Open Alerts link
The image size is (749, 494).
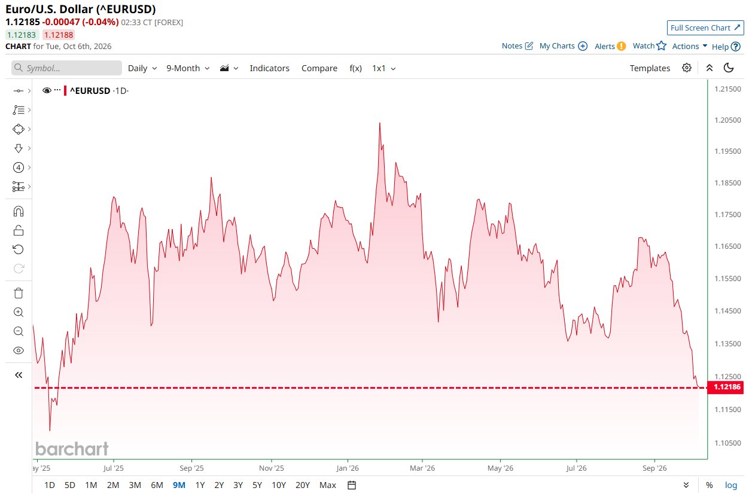point(610,46)
